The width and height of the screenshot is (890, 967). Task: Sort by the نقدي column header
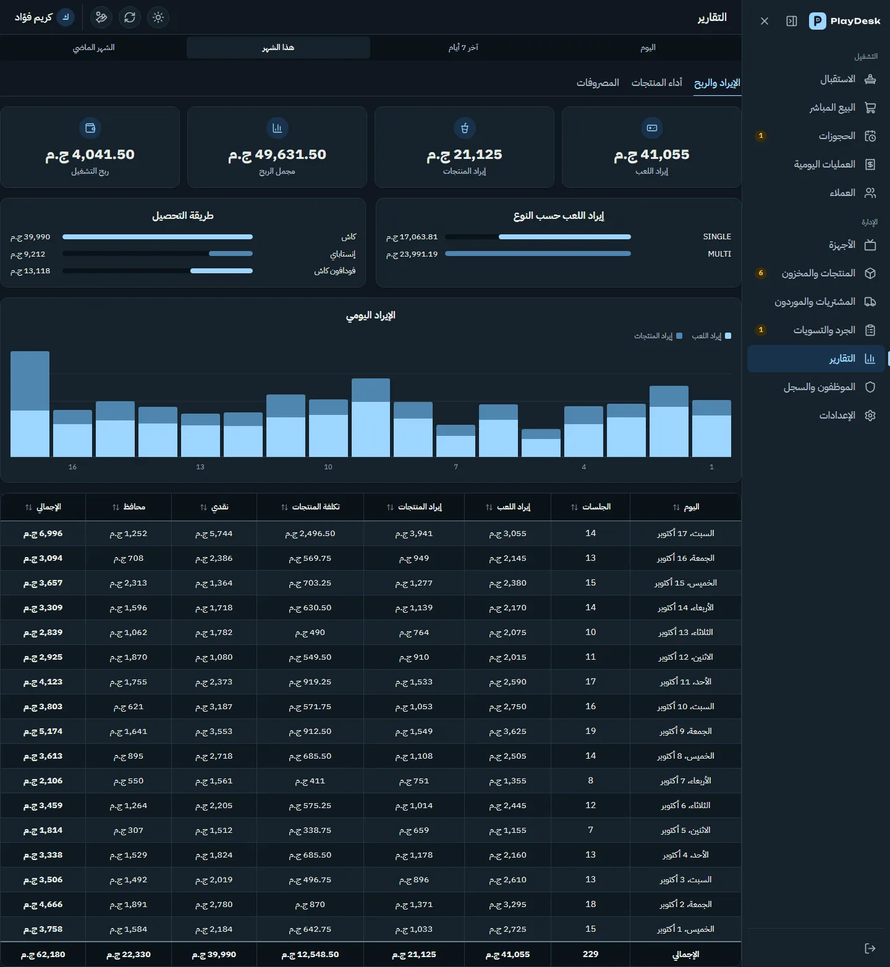click(214, 507)
